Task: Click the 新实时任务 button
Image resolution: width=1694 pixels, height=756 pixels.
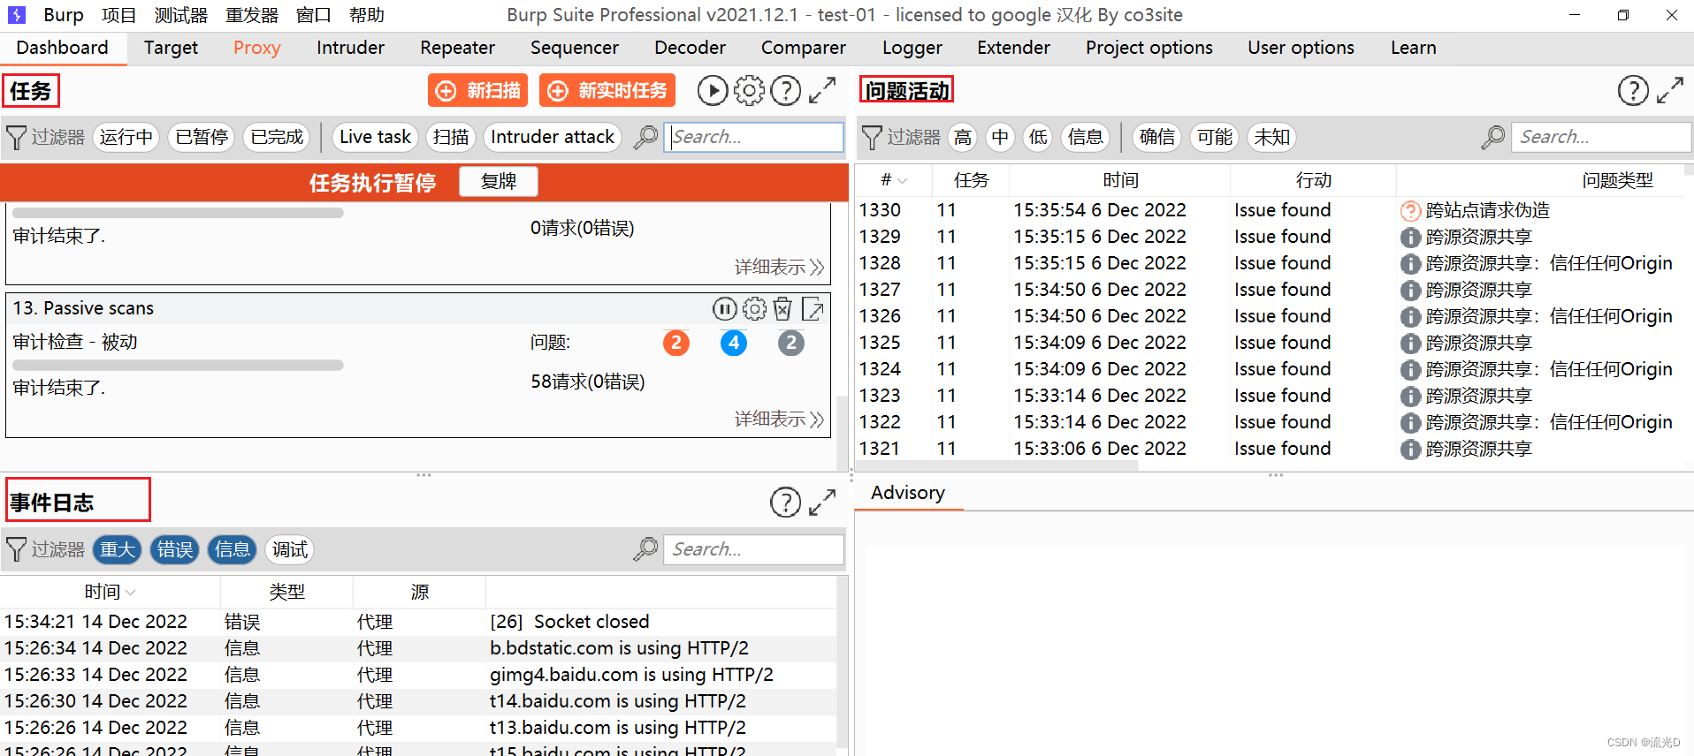Action: tap(607, 90)
